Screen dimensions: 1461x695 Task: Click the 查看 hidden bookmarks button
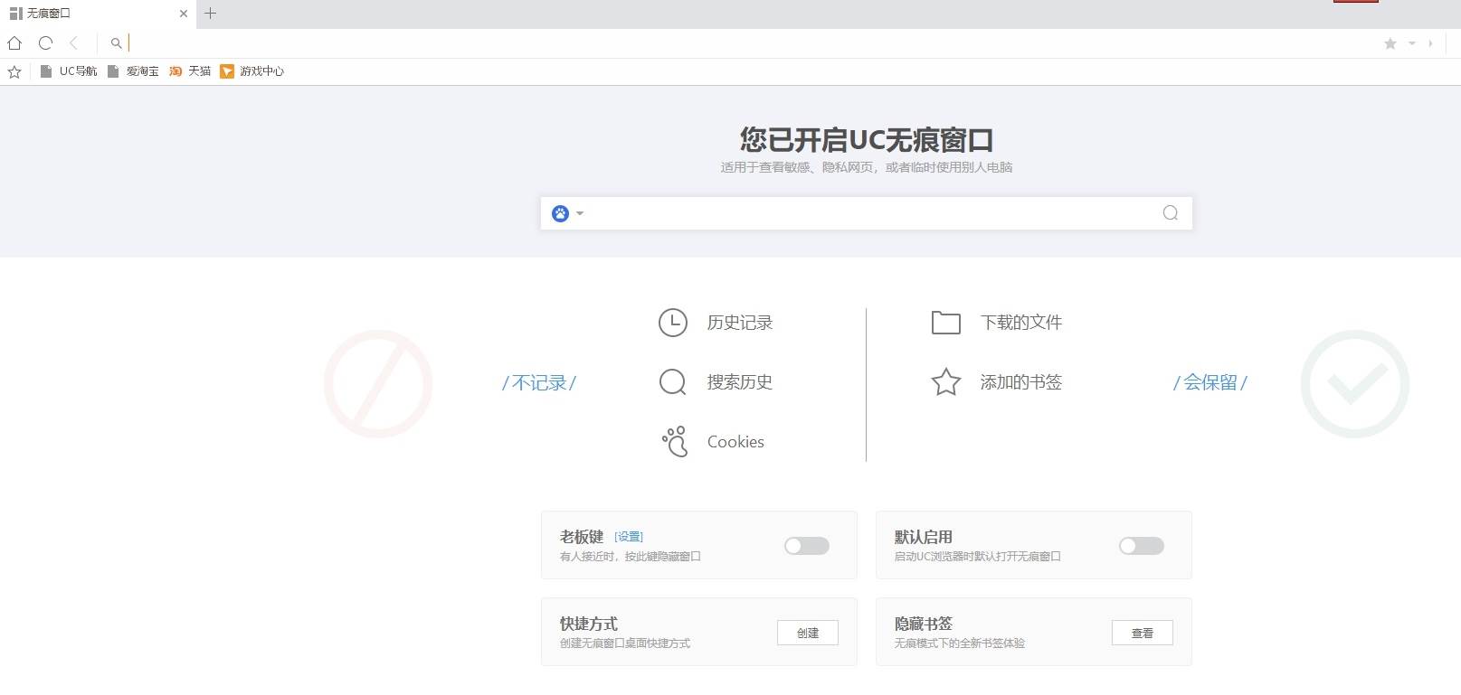[1143, 633]
